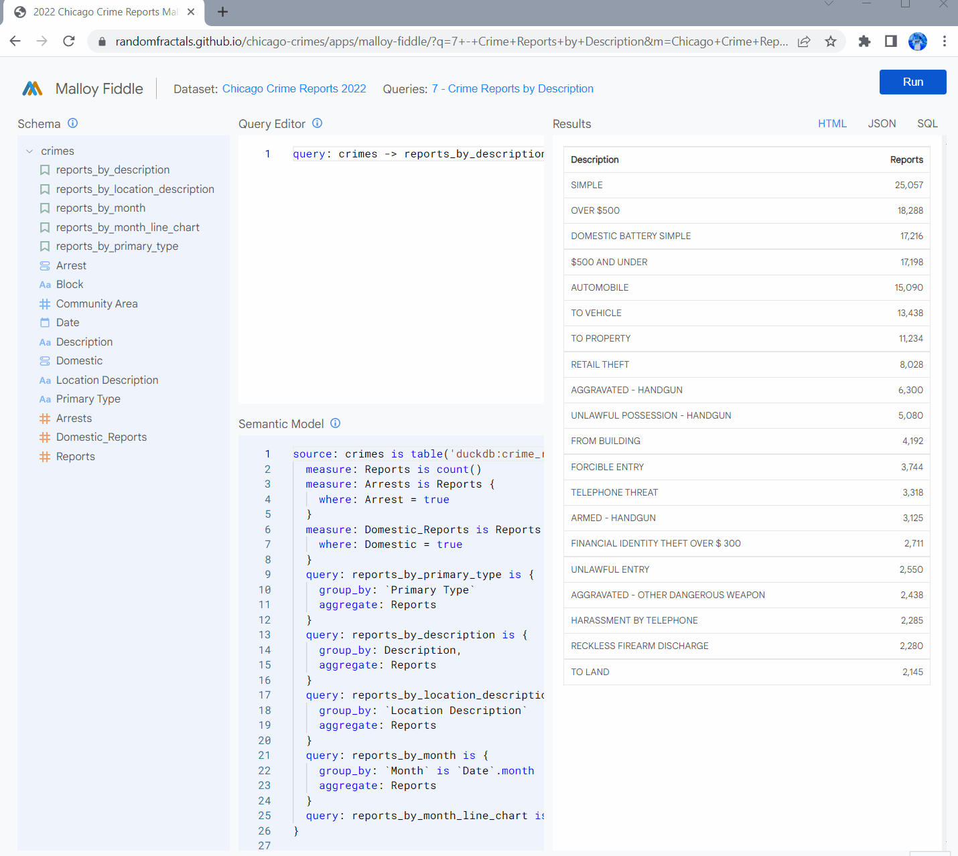Open the Query Editor info icon
958x856 pixels.
[318, 123]
